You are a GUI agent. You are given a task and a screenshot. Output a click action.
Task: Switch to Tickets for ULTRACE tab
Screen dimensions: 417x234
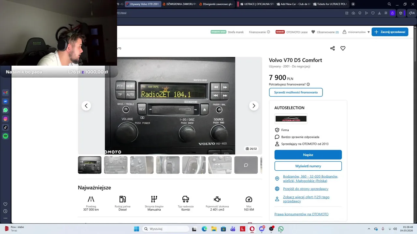[330, 4]
